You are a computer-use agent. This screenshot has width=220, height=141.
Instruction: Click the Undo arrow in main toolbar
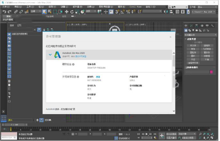4,12
